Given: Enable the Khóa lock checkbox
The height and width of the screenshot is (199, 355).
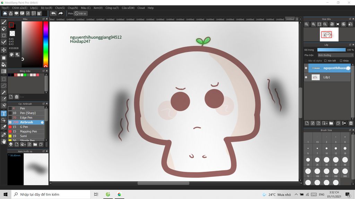Looking at the screenshot, I should click(x=341, y=61).
